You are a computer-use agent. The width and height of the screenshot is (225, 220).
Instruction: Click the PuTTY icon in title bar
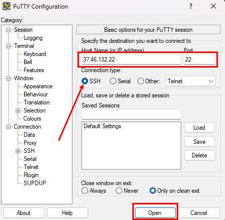coord(7,6)
